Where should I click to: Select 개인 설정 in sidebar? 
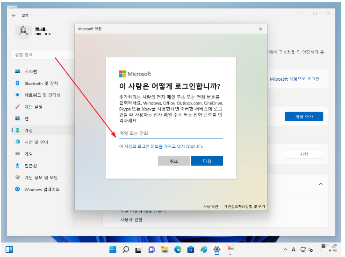pos(43,107)
